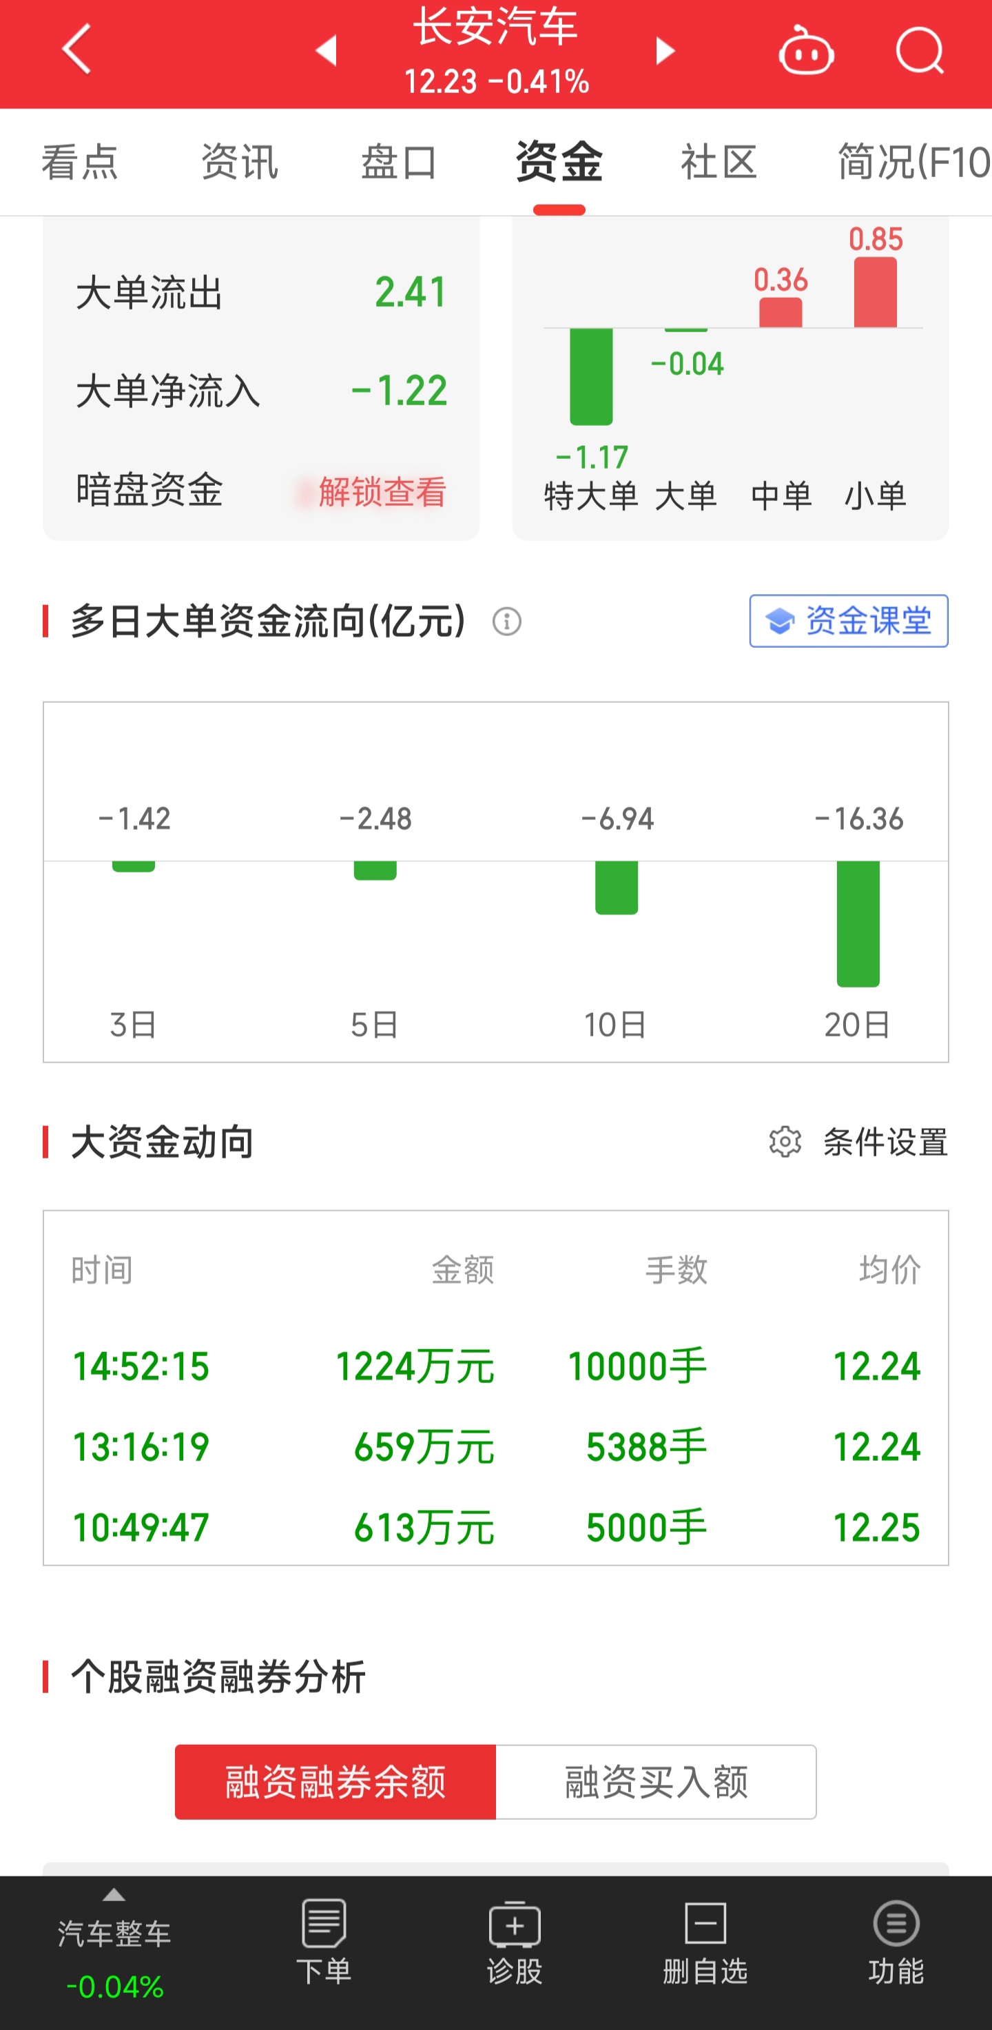This screenshot has height=2030, width=992.
Task: Tap the 3日 flow bar
Action: [133, 866]
